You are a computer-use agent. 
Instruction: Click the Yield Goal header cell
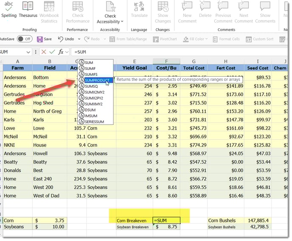pos(135,68)
